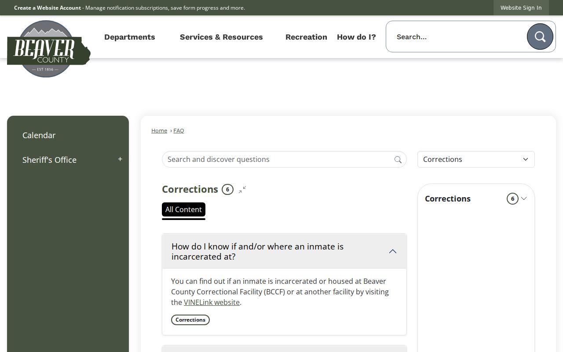Image resolution: width=563 pixels, height=352 pixels.
Task: Go to Home breadcrumb link
Action: (x=159, y=131)
